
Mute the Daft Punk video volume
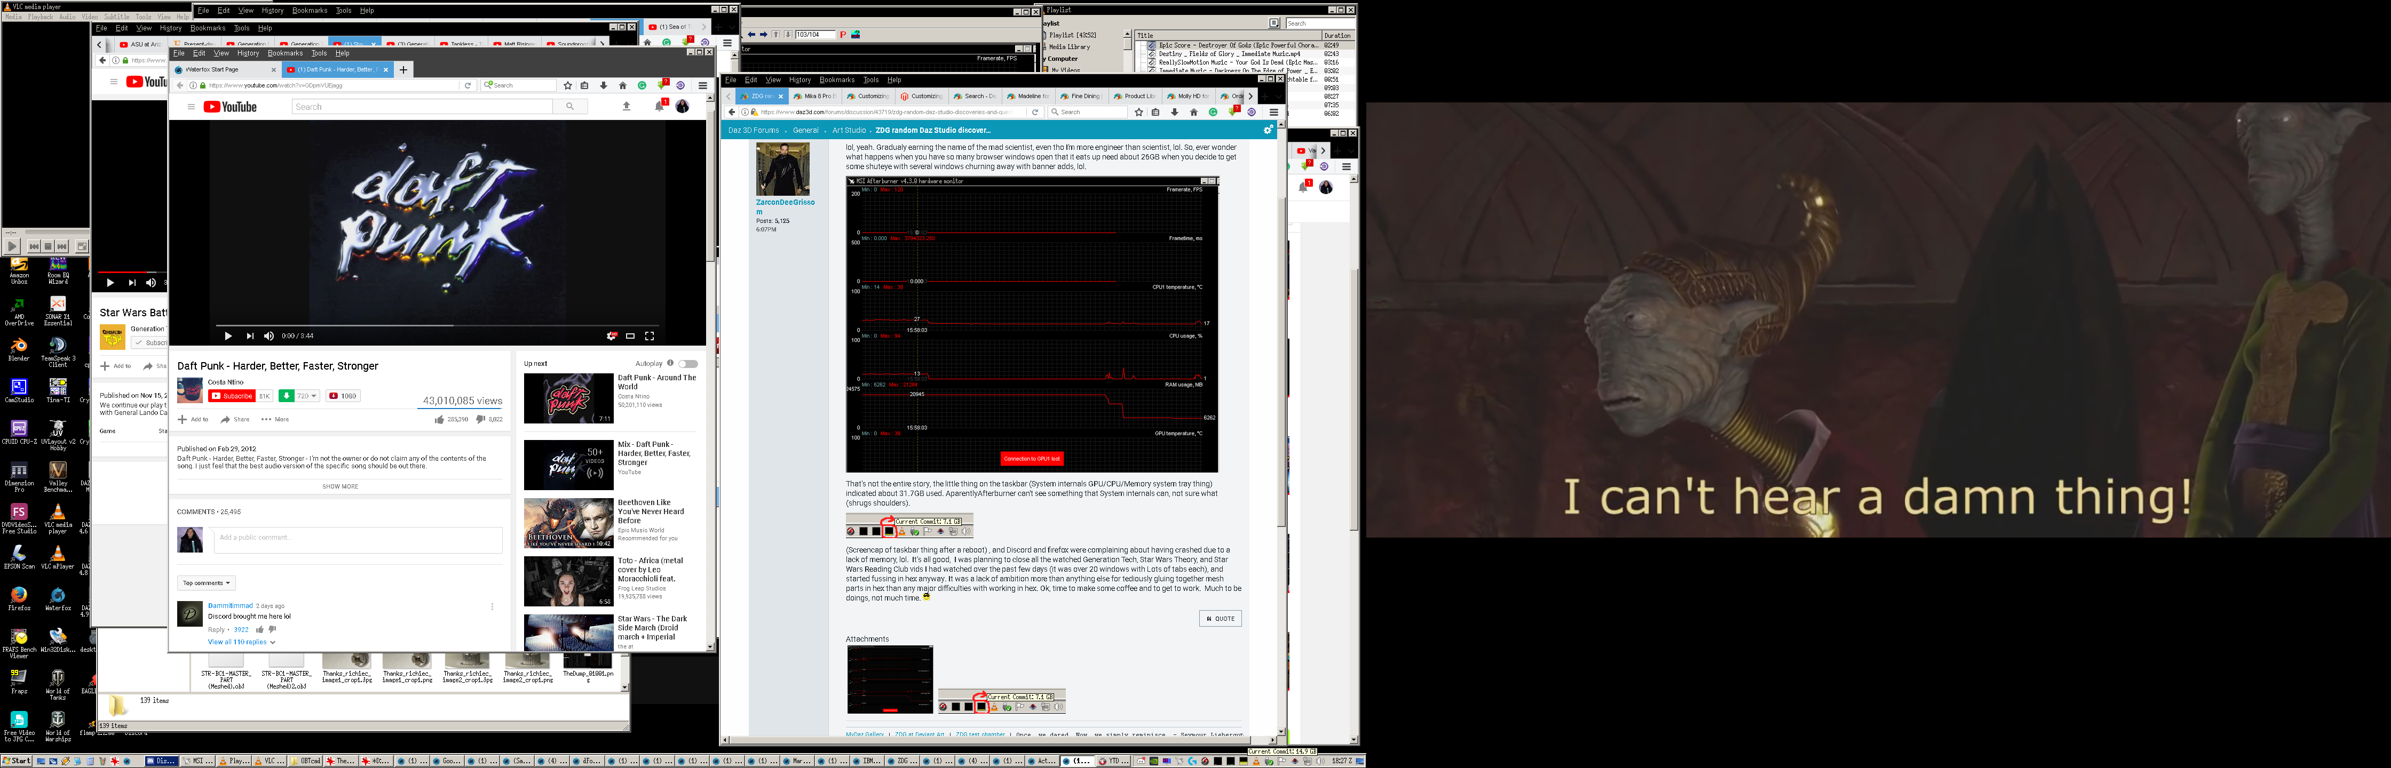pyautogui.click(x=269, y=336)
